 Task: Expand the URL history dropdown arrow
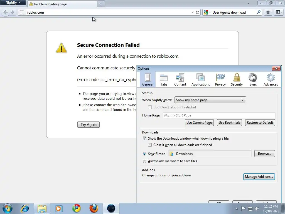tap(192, 12)
